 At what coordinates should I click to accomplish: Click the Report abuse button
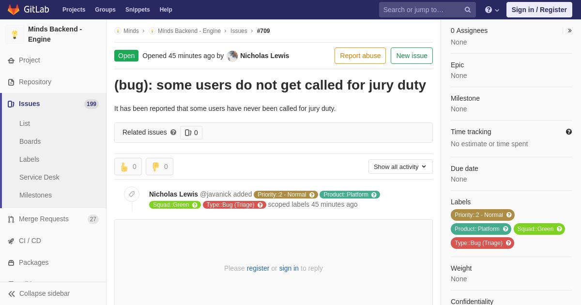click(x=360, y=56)
